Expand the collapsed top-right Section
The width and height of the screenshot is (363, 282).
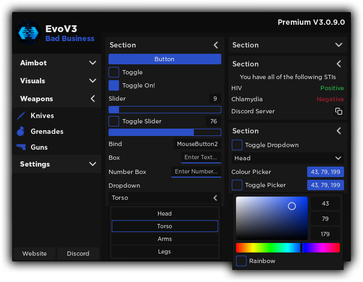pos(339,45)
